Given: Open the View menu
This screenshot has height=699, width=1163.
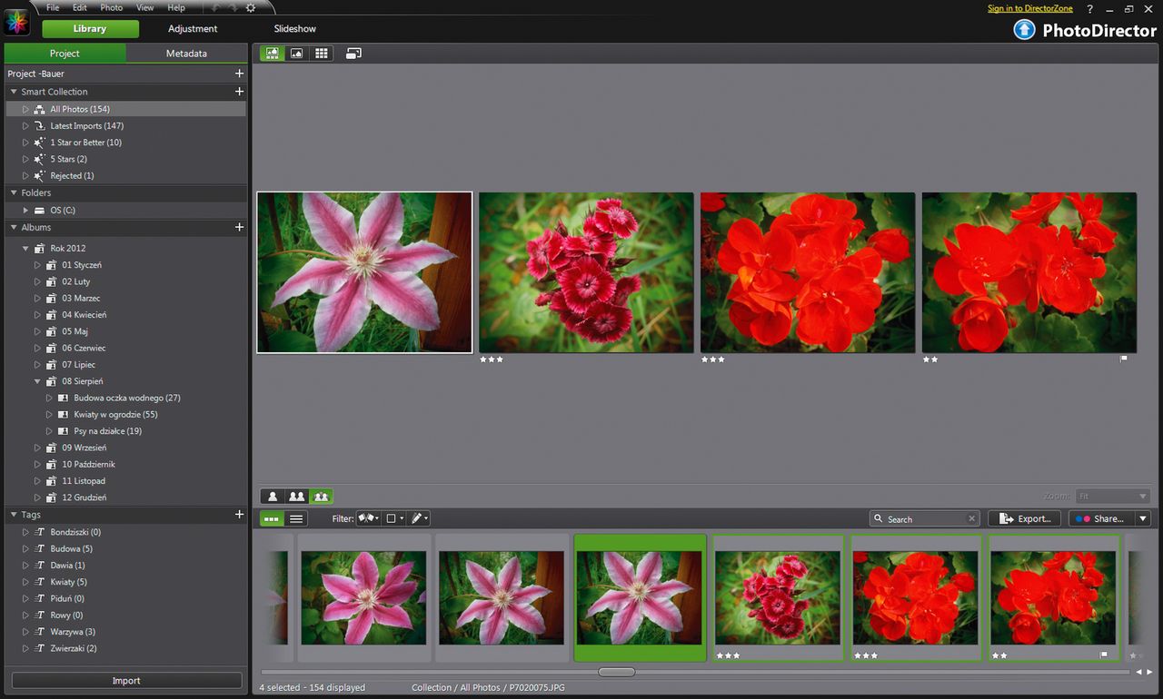Looking at the screenshot, I should click(x=144, y=8).
